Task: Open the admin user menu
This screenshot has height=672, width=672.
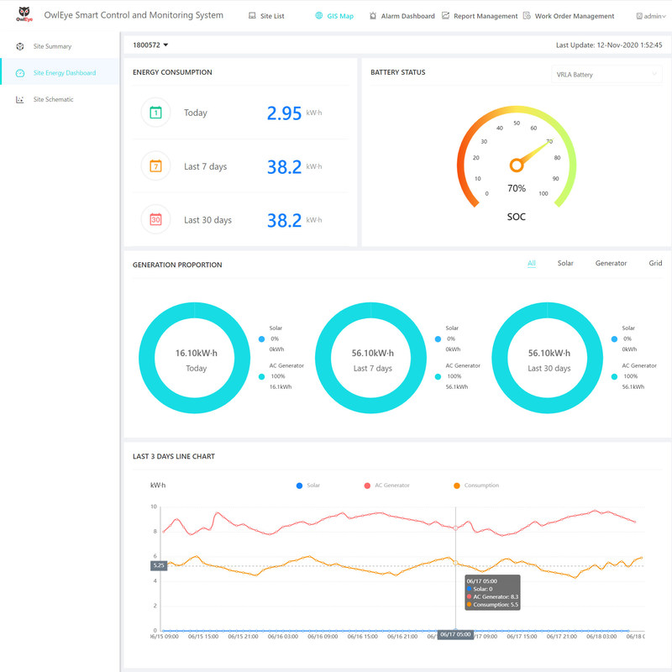Action: [x=651, y=16]
